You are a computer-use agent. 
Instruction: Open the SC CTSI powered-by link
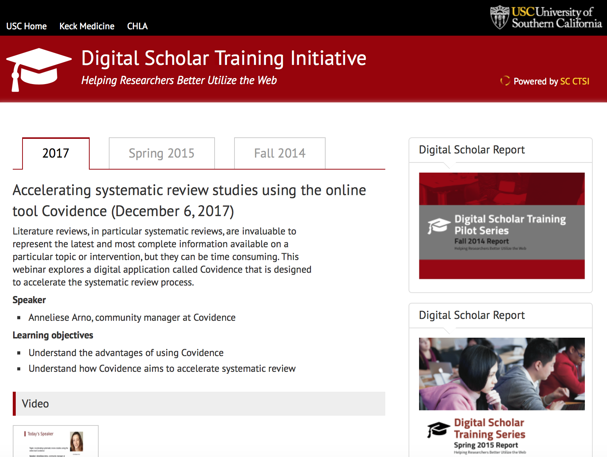(x=574, y=81)
